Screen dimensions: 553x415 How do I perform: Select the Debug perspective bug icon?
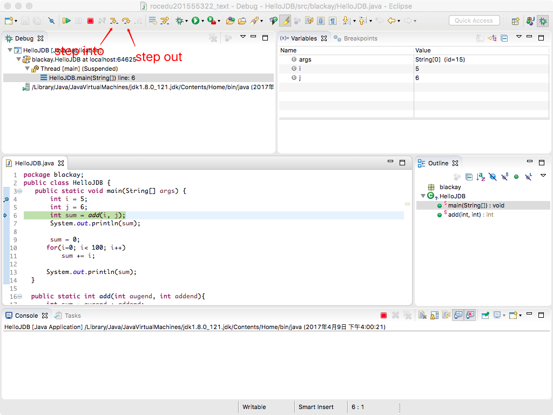pos(543,21)
